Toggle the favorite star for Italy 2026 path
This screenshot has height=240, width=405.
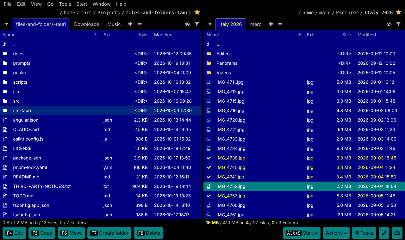(399, 12)
